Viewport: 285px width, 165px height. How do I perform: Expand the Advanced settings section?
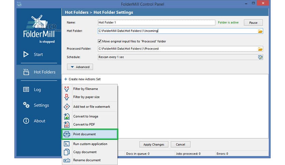[x=80, y=67]
